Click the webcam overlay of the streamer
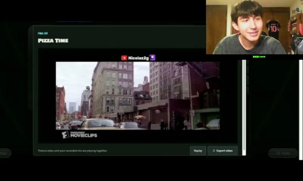Screen dimensions: 303x181 255,27
